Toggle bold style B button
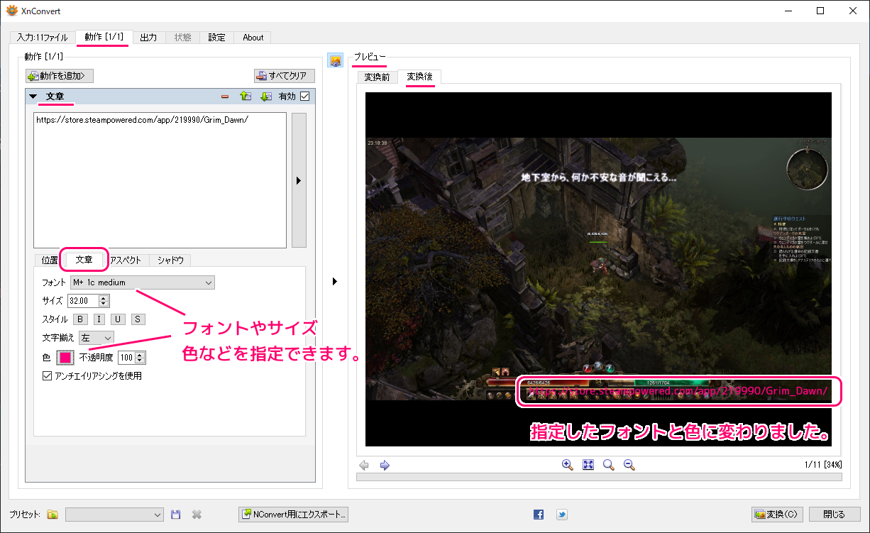 point(80,319)
